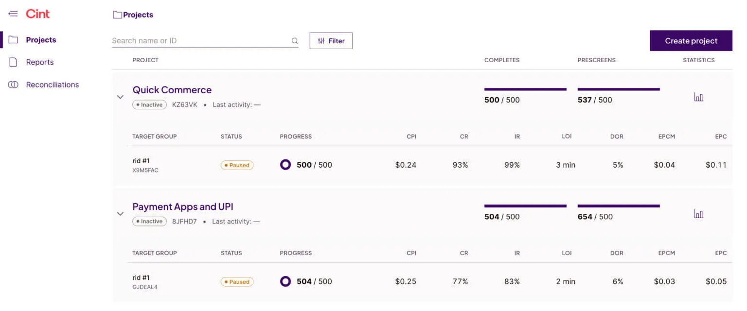Click IR value 83%
The height and width of the screenshot is (311, 747).
click(x=512, y=281)
